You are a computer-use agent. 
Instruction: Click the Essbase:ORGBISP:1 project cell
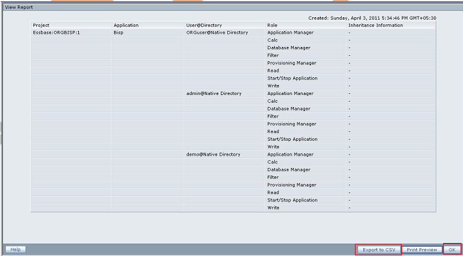[71, 33]
